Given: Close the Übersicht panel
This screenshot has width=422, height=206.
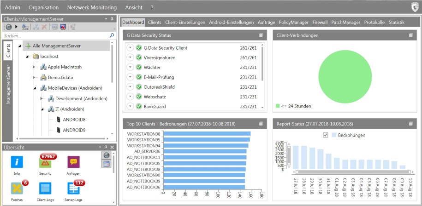Looking at the screenshot, I should click(112, 147).
